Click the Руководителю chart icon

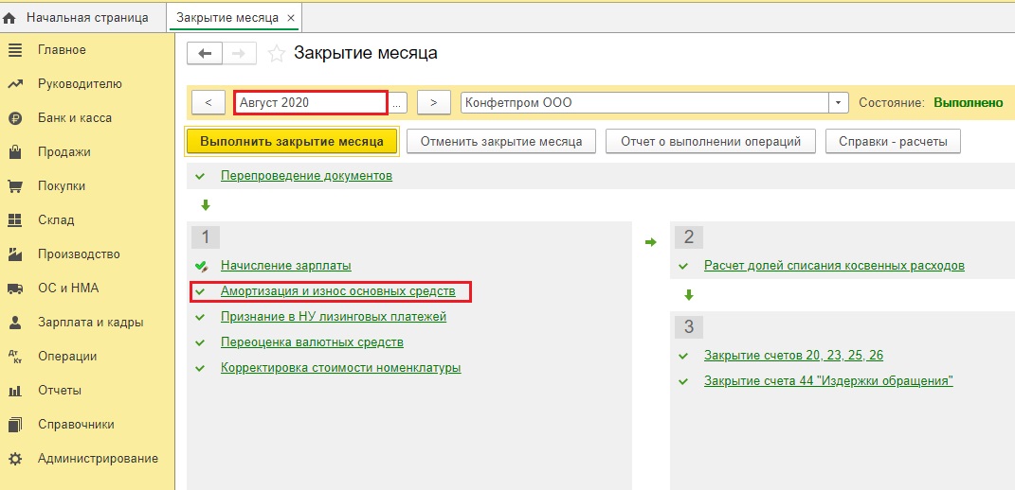15,84
